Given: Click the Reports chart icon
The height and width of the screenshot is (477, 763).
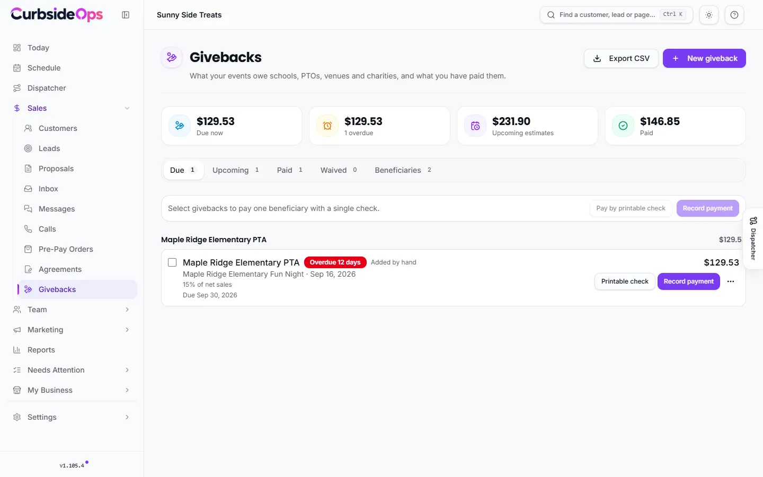Looking at the screenshot, I should pyautogui.click(x=17, y=350).
